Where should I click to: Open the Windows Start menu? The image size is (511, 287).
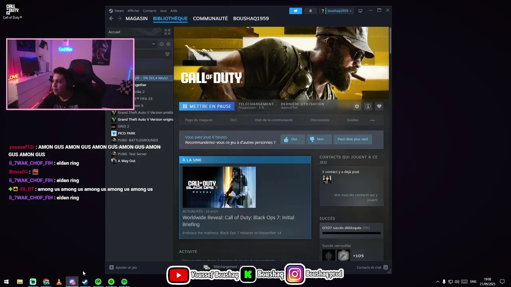click(6, 282)
